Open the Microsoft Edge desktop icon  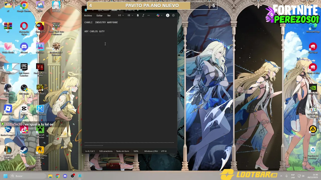point(313,27)
